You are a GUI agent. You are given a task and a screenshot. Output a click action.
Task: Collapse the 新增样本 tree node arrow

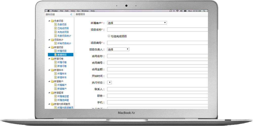[49, 70]
